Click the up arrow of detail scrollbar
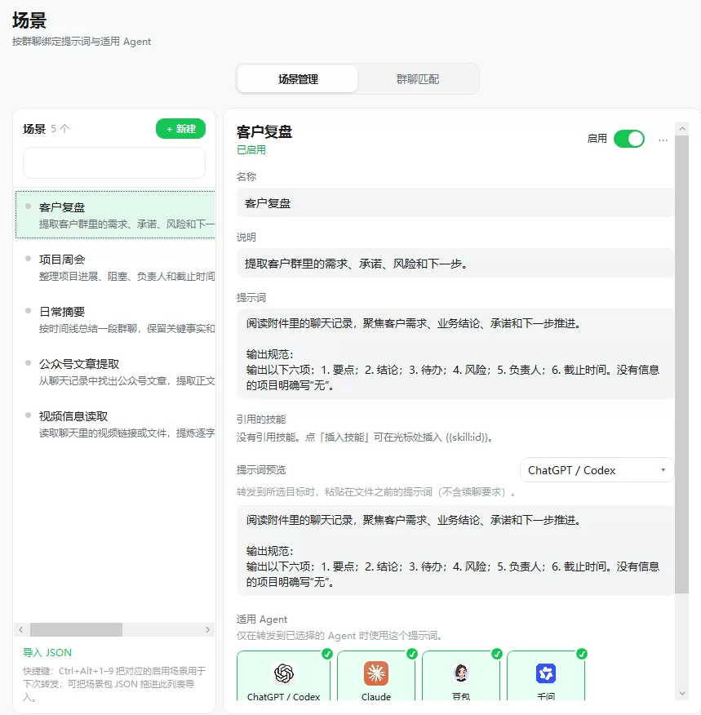This screenshot has height=715, width=701. [x=682, y=129]
